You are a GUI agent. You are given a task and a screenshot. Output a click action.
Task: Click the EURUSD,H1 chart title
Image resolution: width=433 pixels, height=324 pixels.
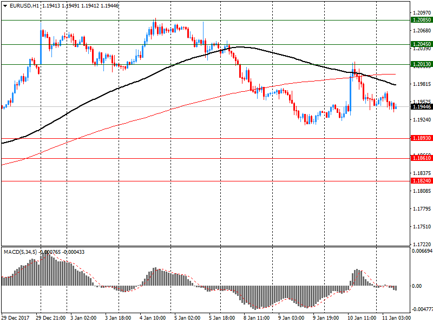(24, 5)
